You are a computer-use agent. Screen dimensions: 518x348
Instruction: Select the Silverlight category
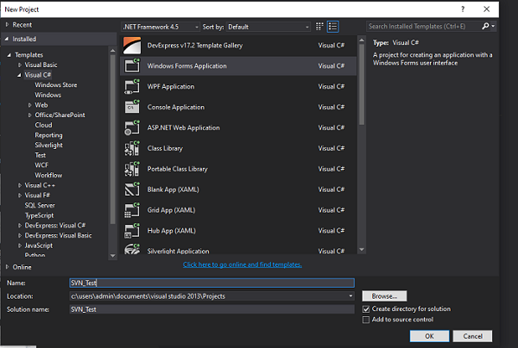pyautogui.click(x=50, y=145)
